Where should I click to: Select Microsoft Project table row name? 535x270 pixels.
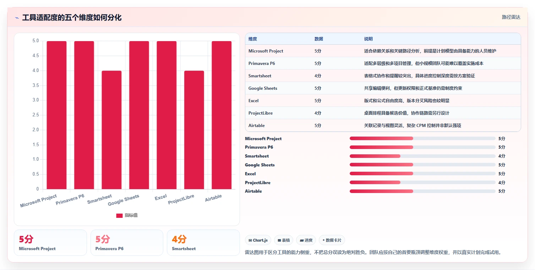(x=266, y=51)
